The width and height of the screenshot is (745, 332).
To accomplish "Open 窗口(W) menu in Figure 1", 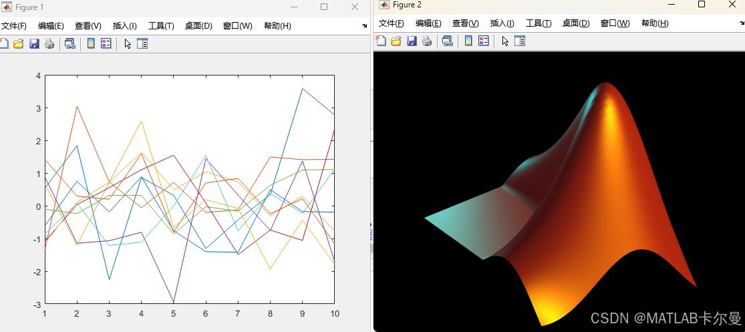I will pyautogui.click(x=238, y=26).
